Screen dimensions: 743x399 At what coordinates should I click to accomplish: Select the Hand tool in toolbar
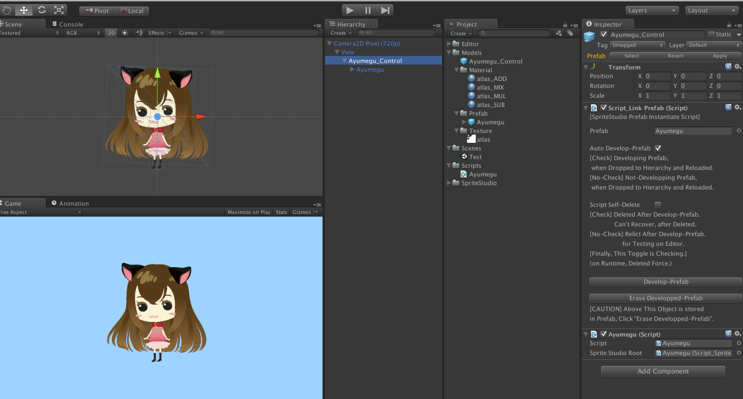click(6, 10)
